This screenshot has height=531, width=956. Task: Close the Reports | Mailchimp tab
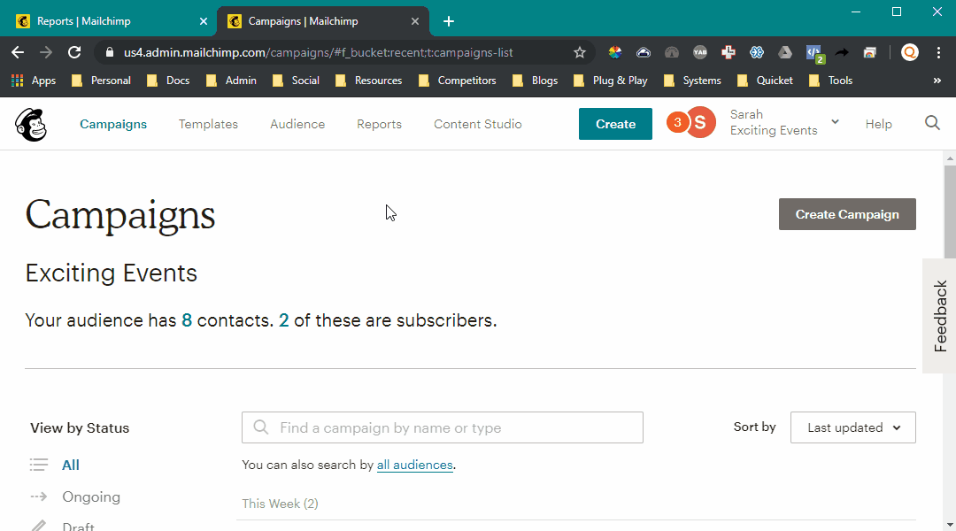pyautogui.click(x=204, y=21)
